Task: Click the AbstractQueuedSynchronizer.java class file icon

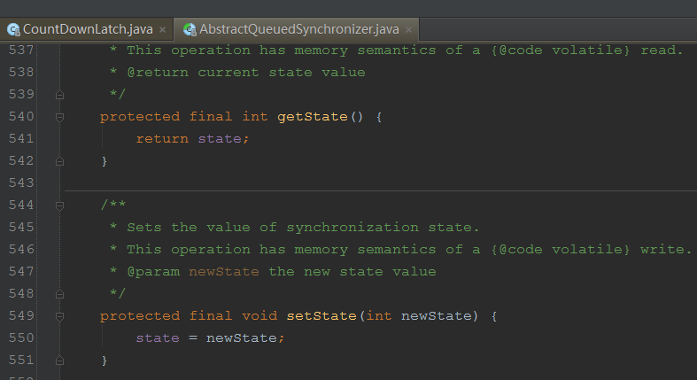Action: pyautogui.click(x=190, y=29)
